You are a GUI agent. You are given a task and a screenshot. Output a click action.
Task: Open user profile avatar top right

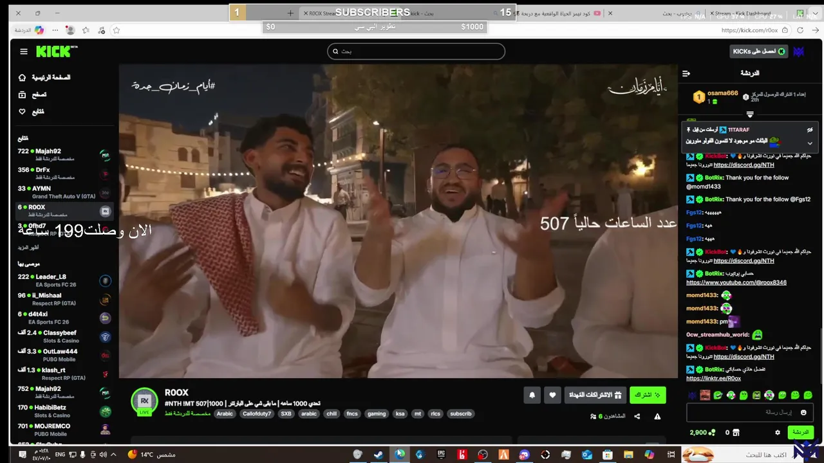click(x=800, y=51)
